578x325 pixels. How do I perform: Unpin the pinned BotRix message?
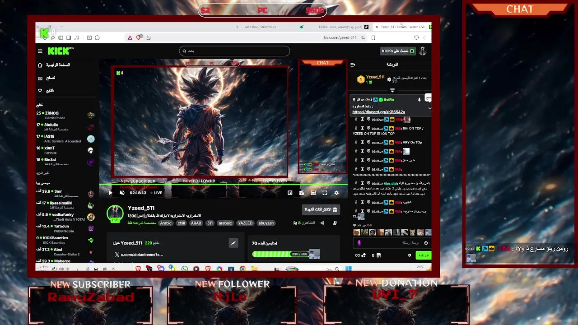click(419, 99)
